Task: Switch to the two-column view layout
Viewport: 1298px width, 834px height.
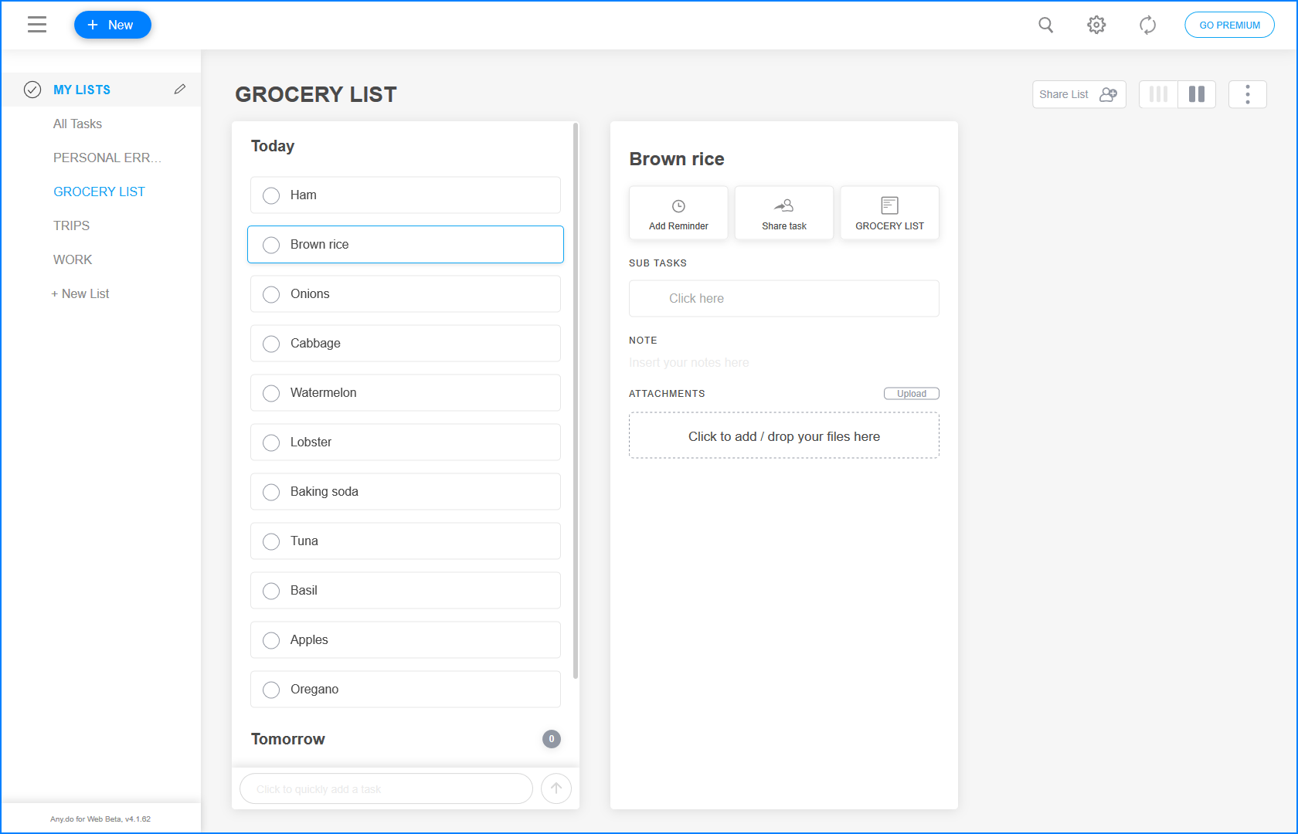Action: click(1197, 94)
